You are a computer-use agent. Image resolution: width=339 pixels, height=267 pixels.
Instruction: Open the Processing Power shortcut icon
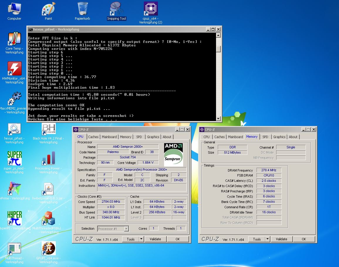[x=49, y=158]
